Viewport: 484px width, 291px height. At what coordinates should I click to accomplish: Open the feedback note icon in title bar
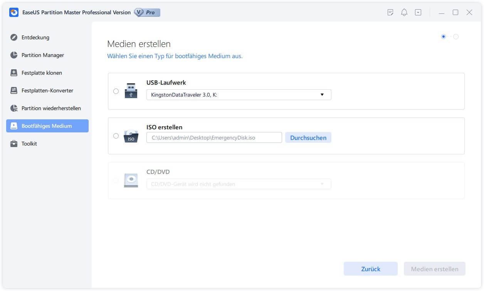(x=390, y=12)
